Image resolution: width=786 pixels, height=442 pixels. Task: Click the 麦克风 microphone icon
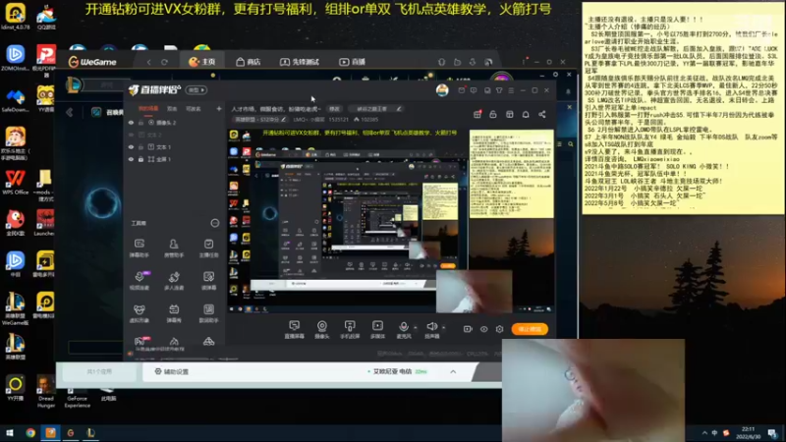pyautogui.click(x=404, y=329)
